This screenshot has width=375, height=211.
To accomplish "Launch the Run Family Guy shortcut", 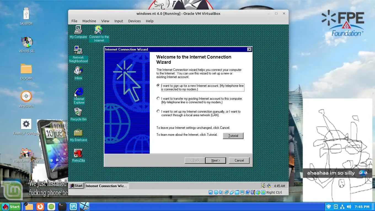I will pyautogui.click(x=26, y=155).
